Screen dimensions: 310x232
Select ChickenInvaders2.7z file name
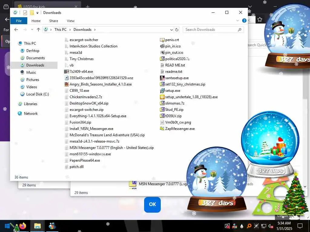(x=86, y=97)
